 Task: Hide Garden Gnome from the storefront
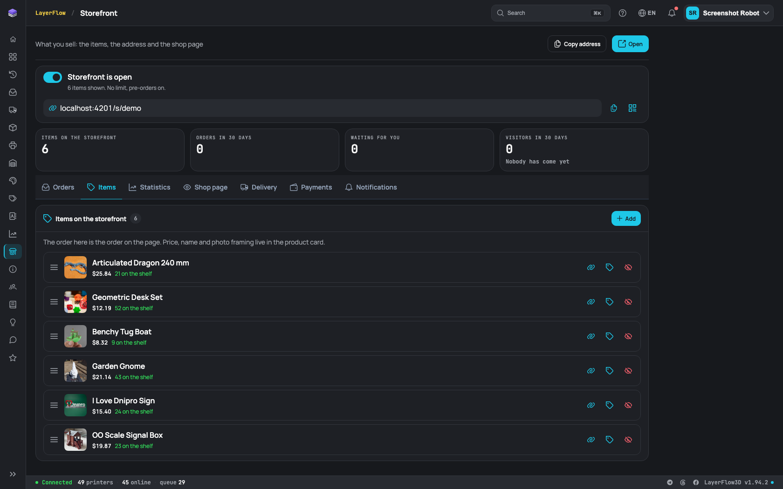(628, 371)
